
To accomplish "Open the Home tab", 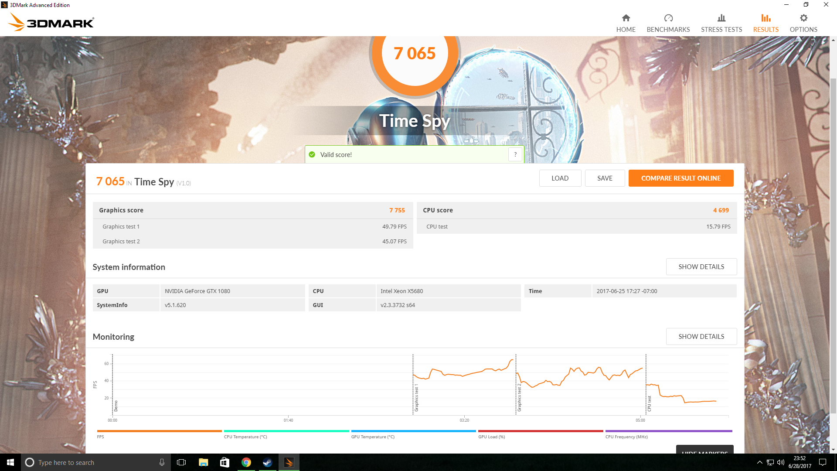I will point(626,23).
